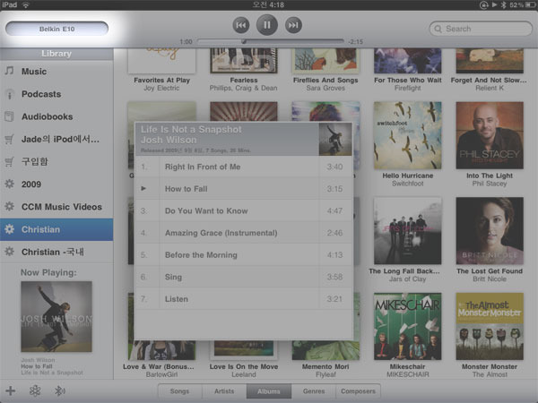538x403 pixels.
Task: Open Monster Monster album cover
Action: pyautogui.click(x=490, y=326)
